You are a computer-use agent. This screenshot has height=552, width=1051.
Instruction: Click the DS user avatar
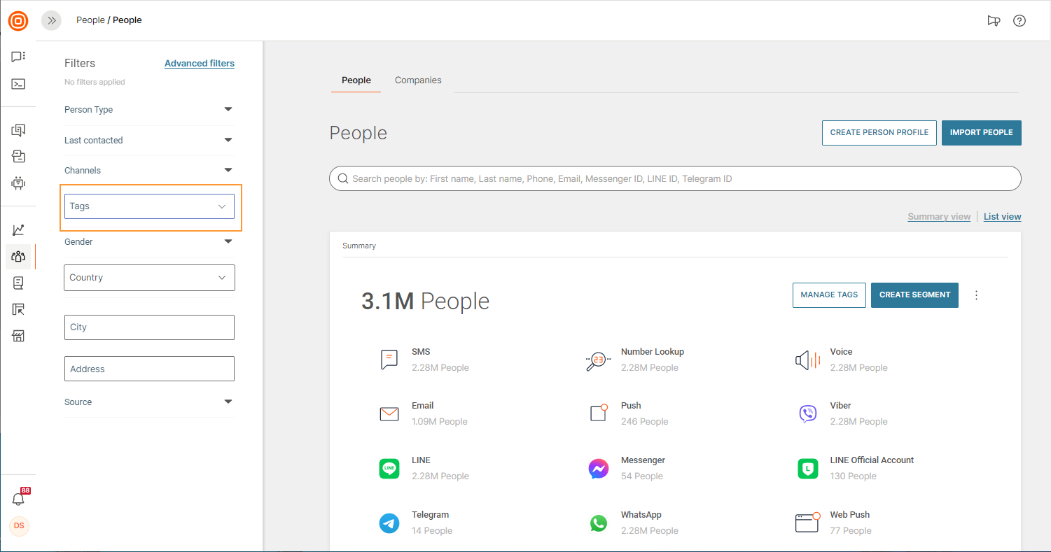19,526
